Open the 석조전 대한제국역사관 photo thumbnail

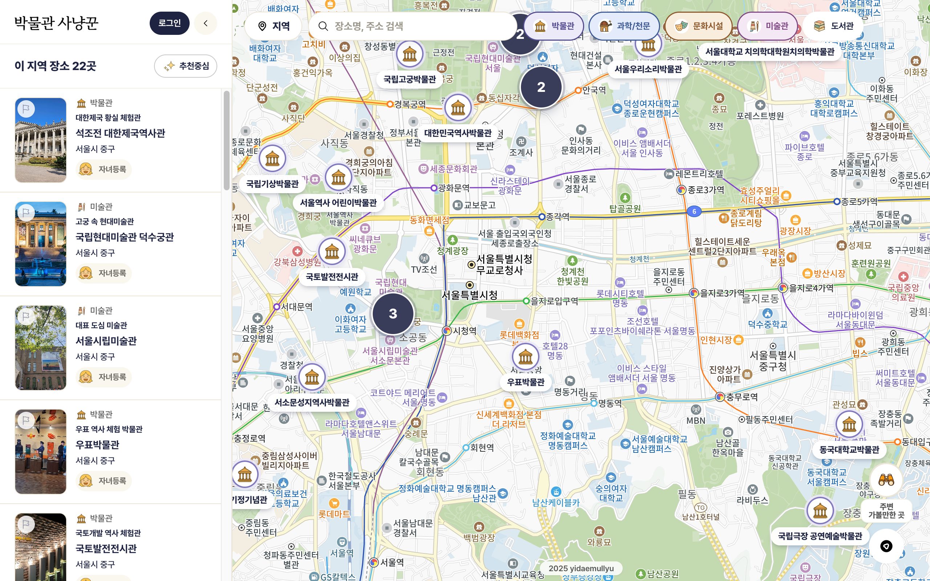pyautogui.click(x=41, y=140)
